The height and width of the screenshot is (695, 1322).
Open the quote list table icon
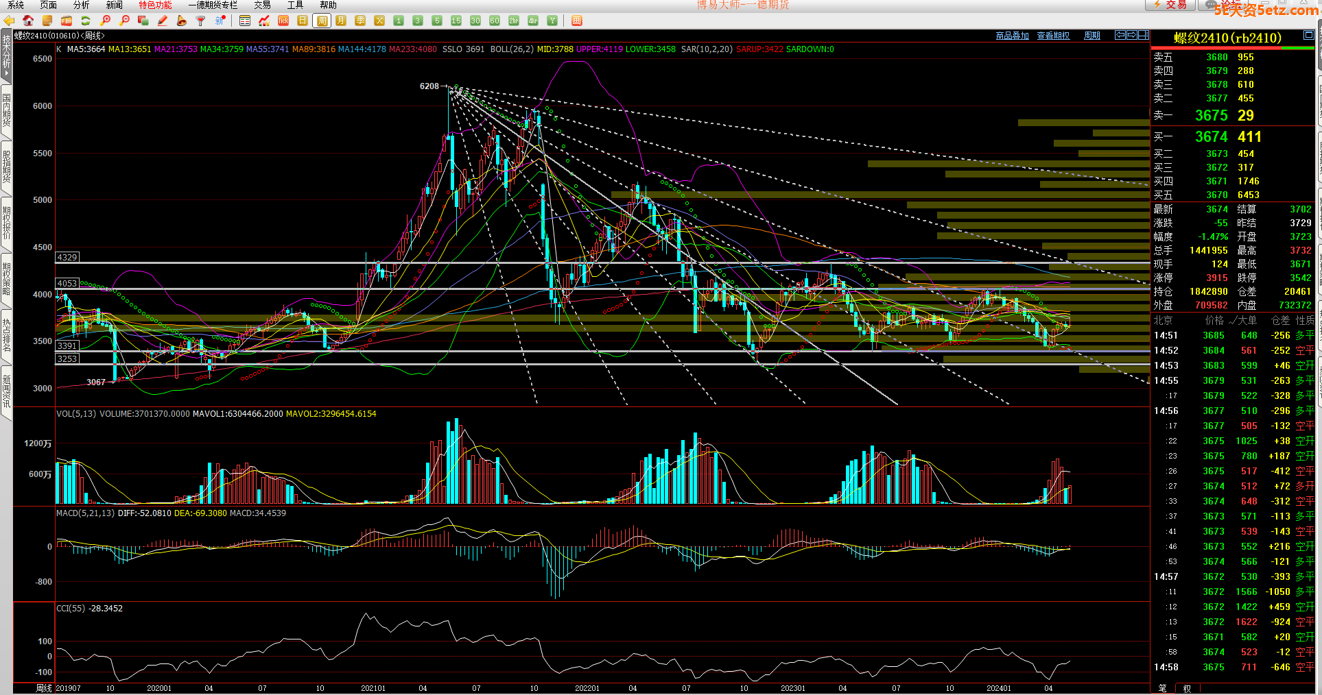pos(245,21)
